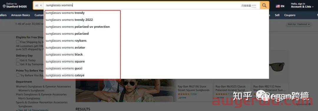
Task: Choose the 'sunglasses womens polarized uv protection' suggestion
Action: pos(77,27)
